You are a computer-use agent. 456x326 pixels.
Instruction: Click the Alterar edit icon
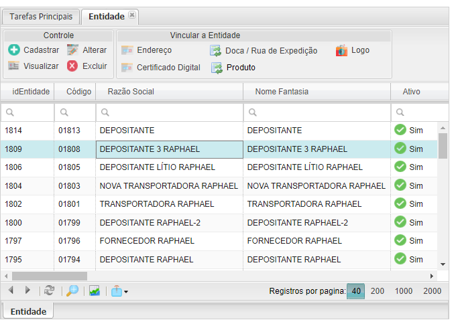pos(72,50)
